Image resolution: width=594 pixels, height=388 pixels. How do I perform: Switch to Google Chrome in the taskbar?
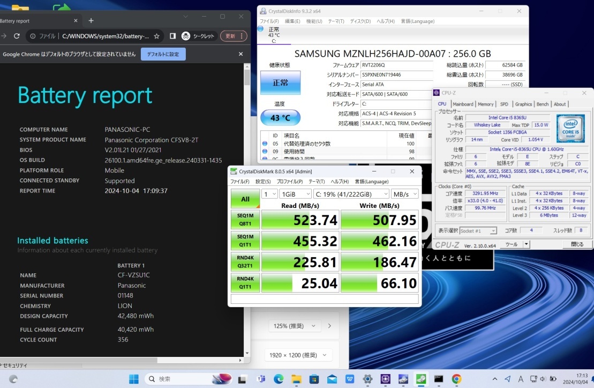coord(456,379)
